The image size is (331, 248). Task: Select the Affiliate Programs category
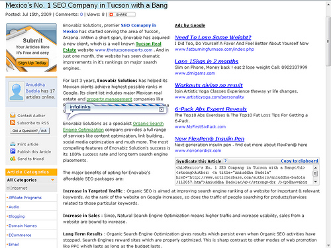click(x=25, y=198)
